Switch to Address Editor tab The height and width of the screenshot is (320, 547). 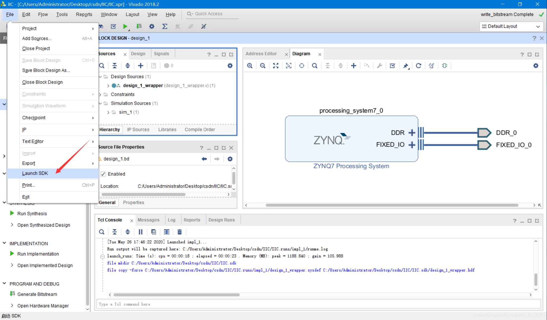tap(261, 54)
